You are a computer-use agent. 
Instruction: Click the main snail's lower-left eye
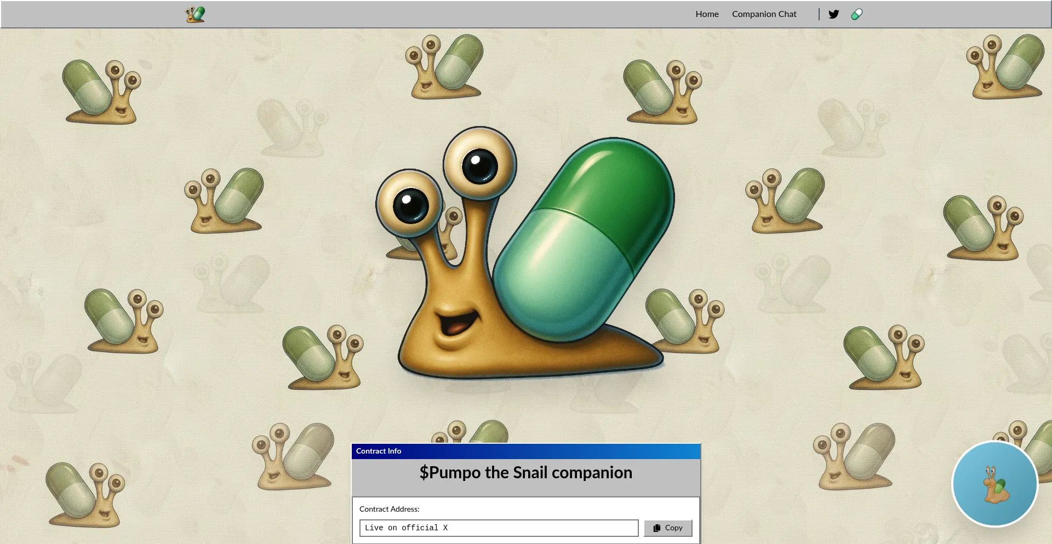pyautogui.click(x=410, y=204)
